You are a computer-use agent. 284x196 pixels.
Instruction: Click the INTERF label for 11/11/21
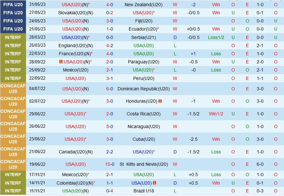13,191
